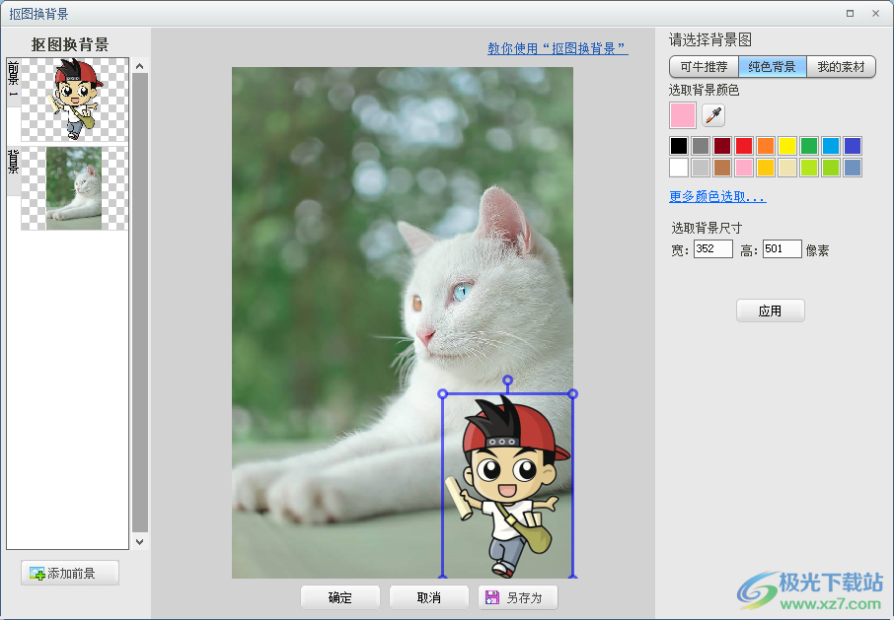Choose the white color swatch

pos(679,168)
